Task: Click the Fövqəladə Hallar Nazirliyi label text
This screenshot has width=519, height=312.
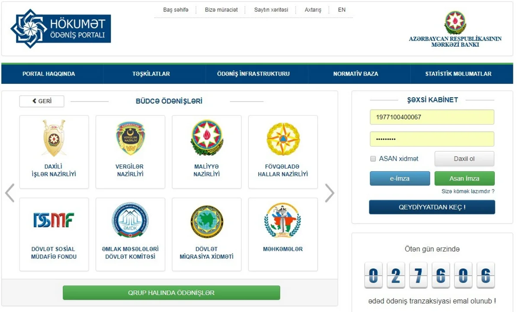Action: point(283,170)
